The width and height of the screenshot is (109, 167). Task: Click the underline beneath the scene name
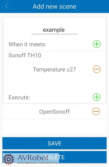point(54,34)
